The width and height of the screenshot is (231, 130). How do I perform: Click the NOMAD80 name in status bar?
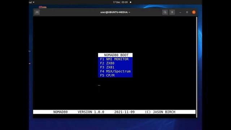point(60,112)
